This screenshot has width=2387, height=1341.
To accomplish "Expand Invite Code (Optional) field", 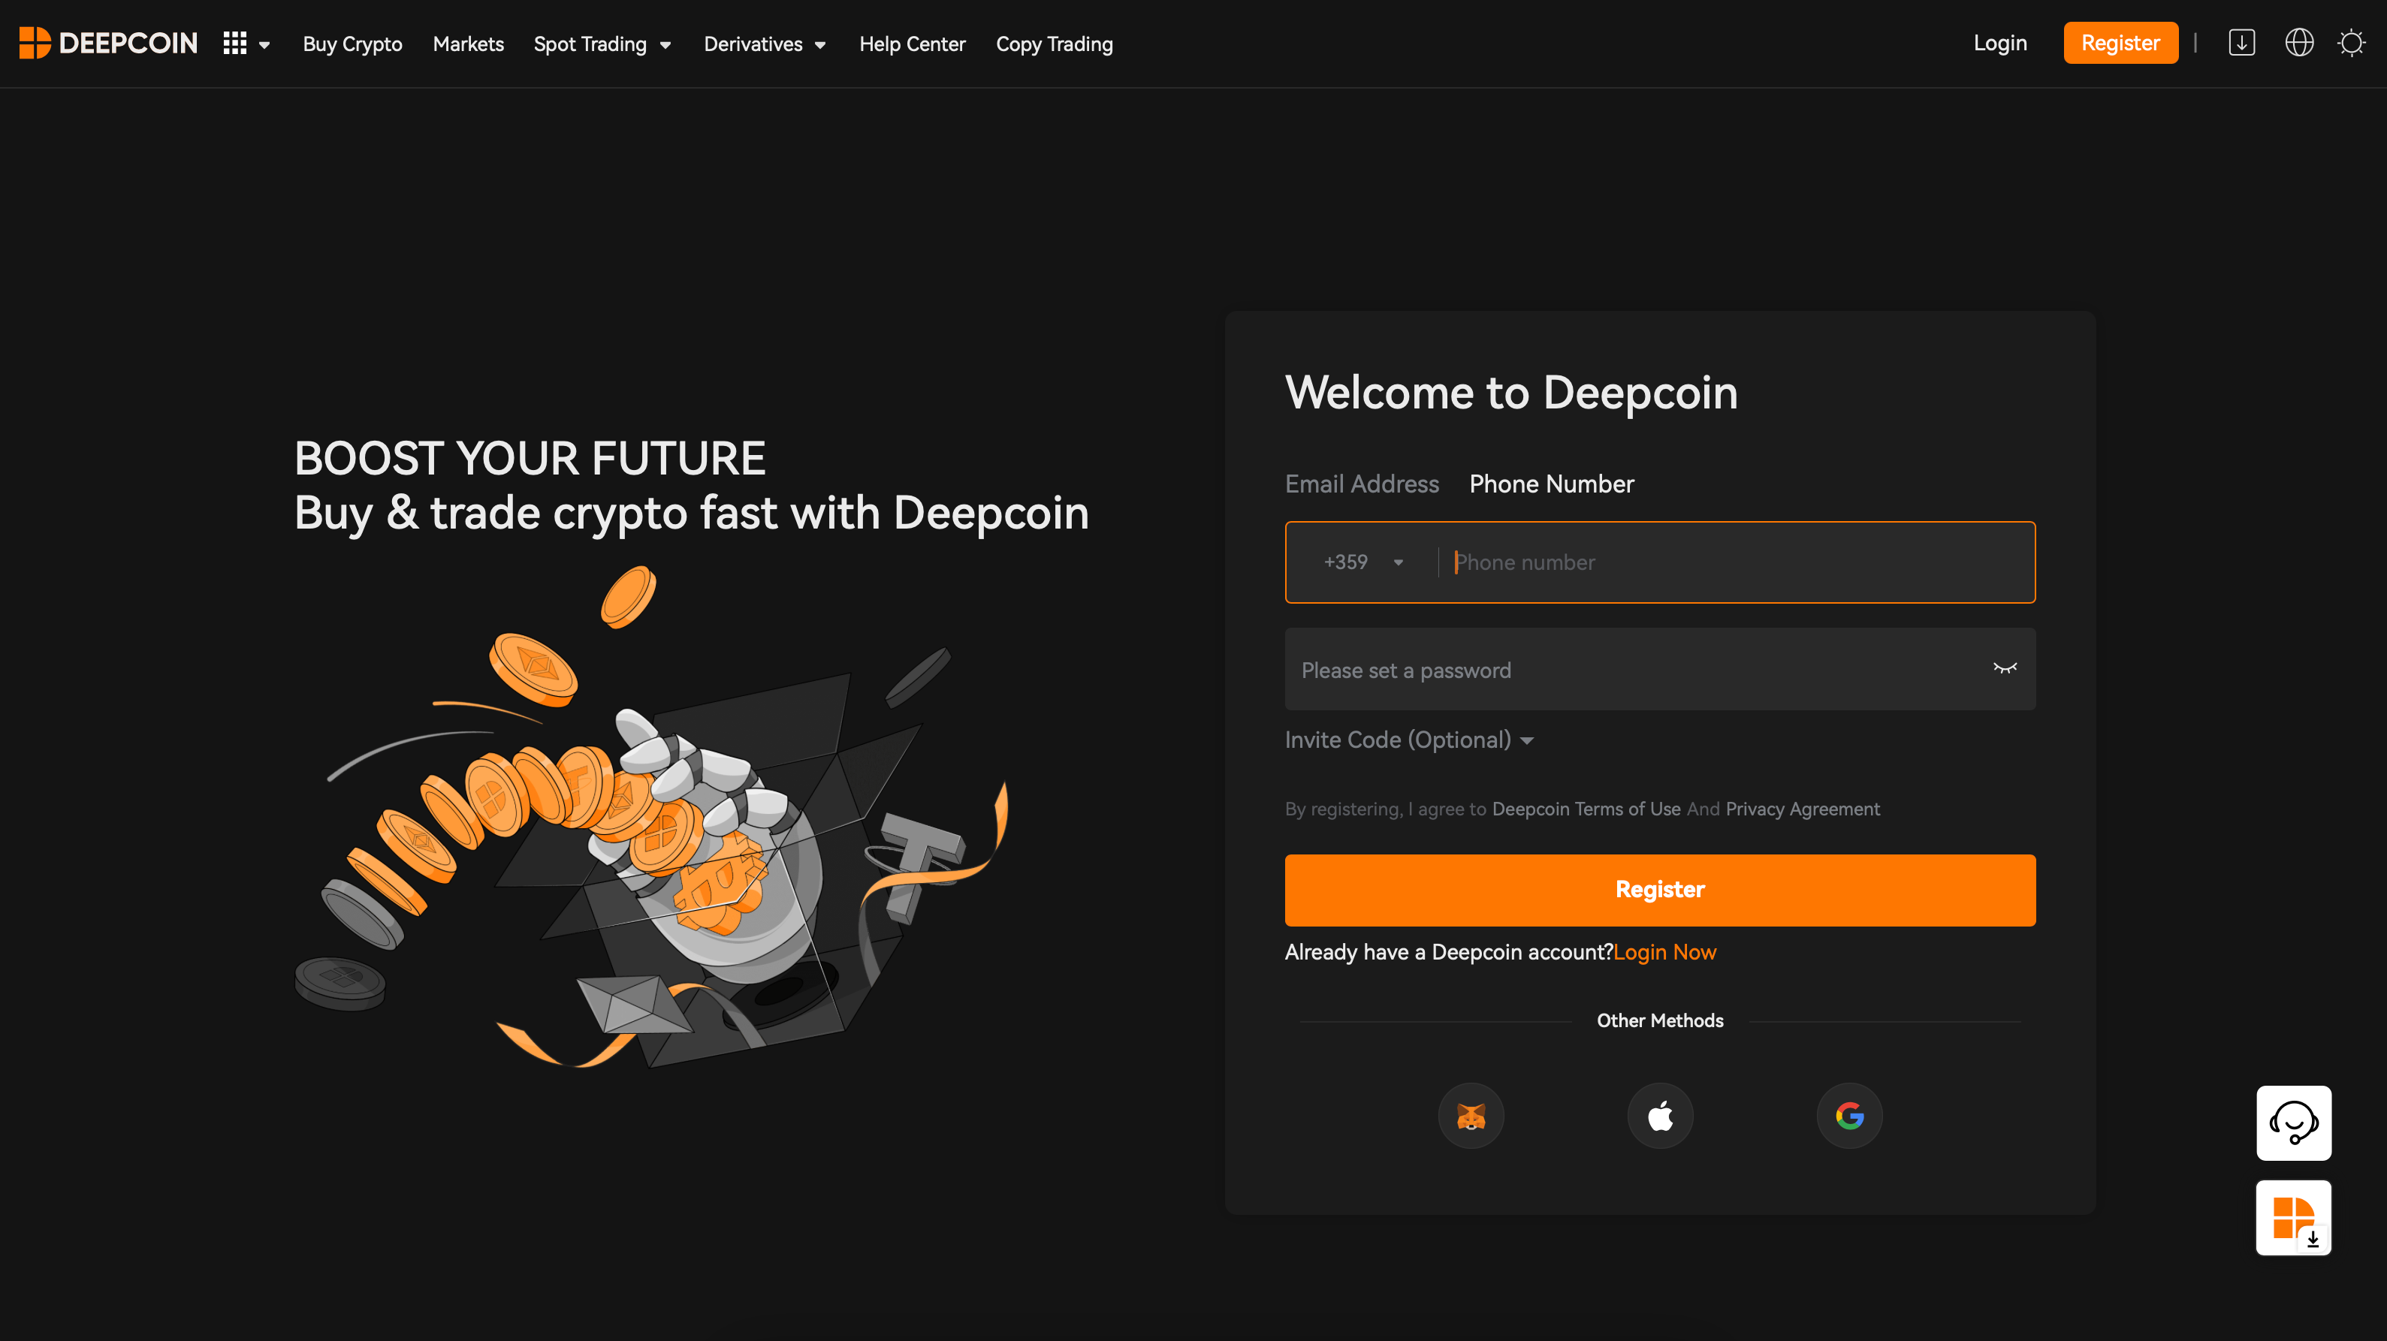I will tap(1409, 740).
